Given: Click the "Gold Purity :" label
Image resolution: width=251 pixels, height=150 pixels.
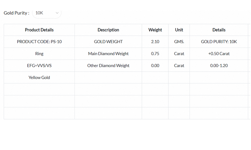Looking at the screenshot, I should click(x=16, y=13).
